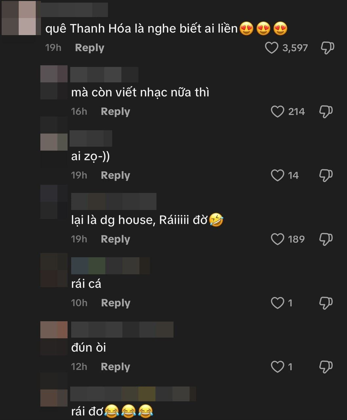Reply to the 'Ráiiiii đờ' comment

[x=115, y=239]
